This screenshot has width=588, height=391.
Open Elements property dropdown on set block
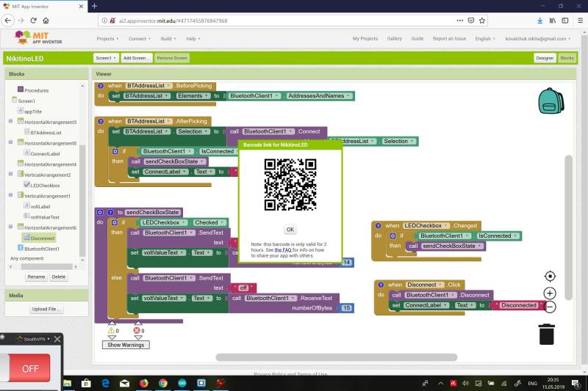193,96
